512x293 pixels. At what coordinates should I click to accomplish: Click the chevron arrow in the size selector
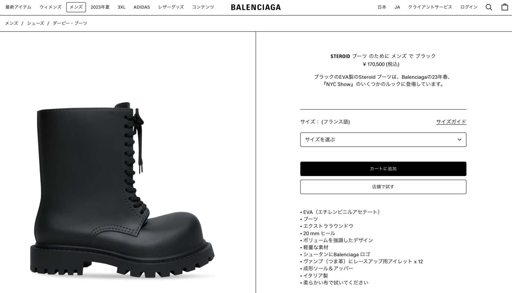459,140
